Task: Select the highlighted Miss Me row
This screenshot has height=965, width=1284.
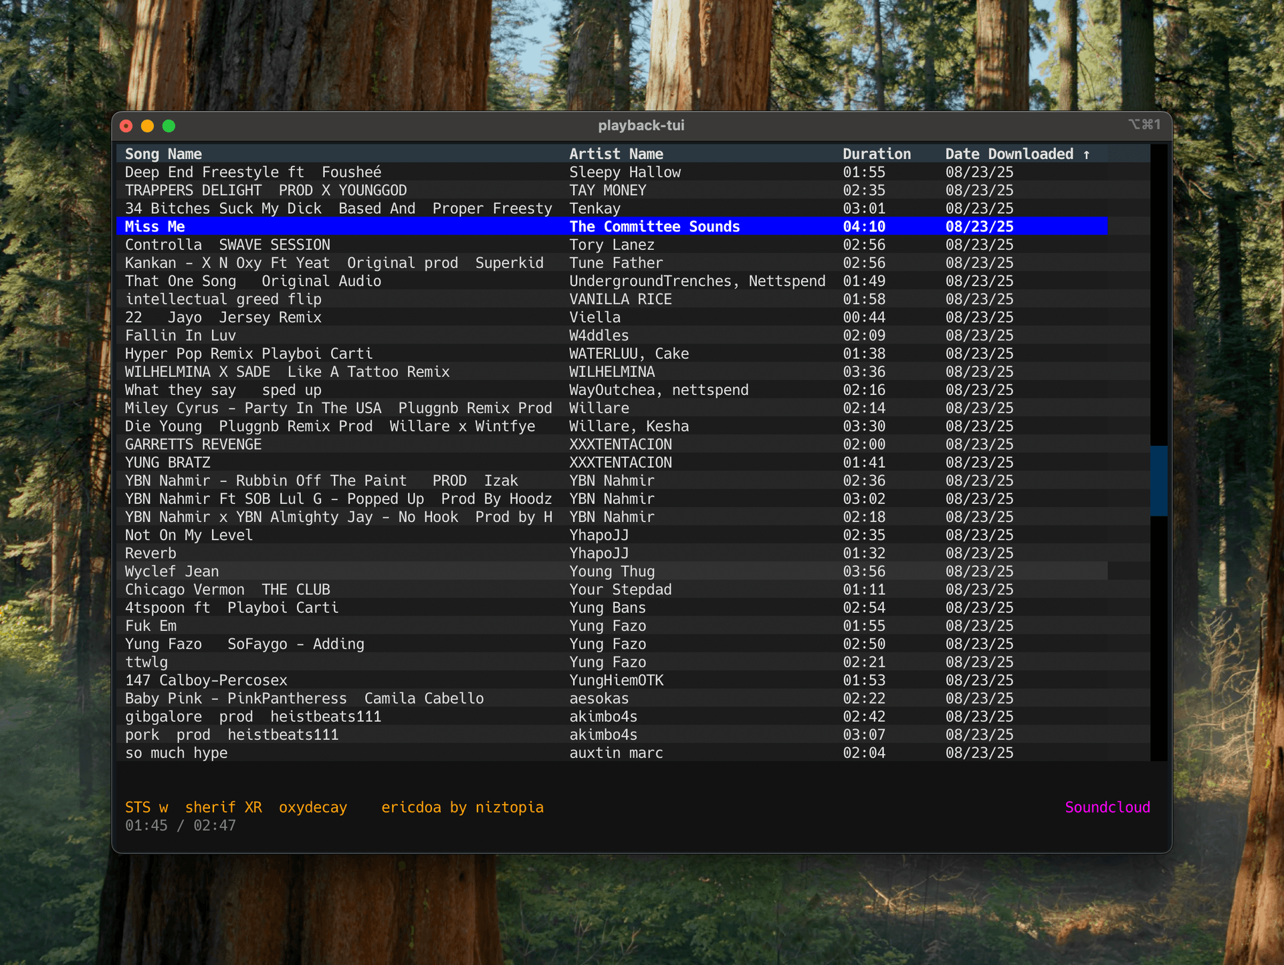Action: (x=155, y=227)
